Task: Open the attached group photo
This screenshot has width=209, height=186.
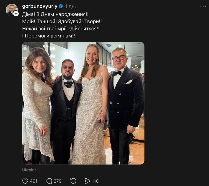Action: 83,103
